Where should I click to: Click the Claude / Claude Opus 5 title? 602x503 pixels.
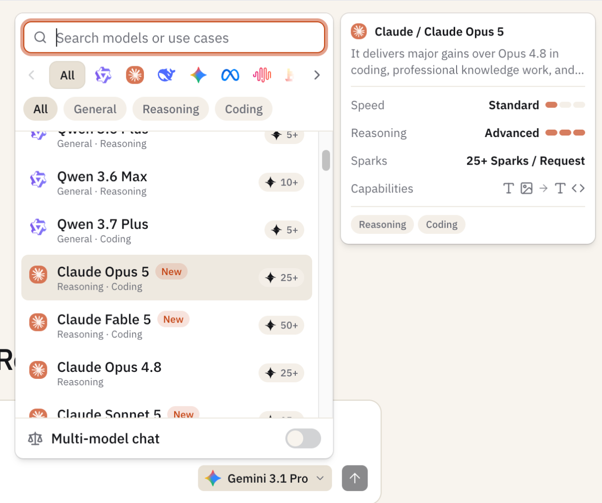tap(439, 32)
